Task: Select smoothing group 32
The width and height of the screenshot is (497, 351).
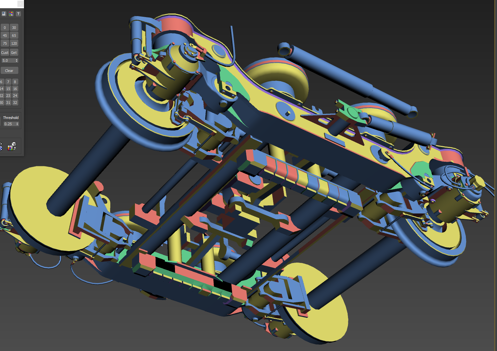Action: click(x=15, y=103)
